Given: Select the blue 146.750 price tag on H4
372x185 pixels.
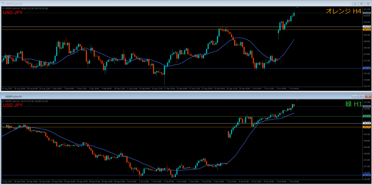Looking at the screenshot, I should click(x=367, y=68).
